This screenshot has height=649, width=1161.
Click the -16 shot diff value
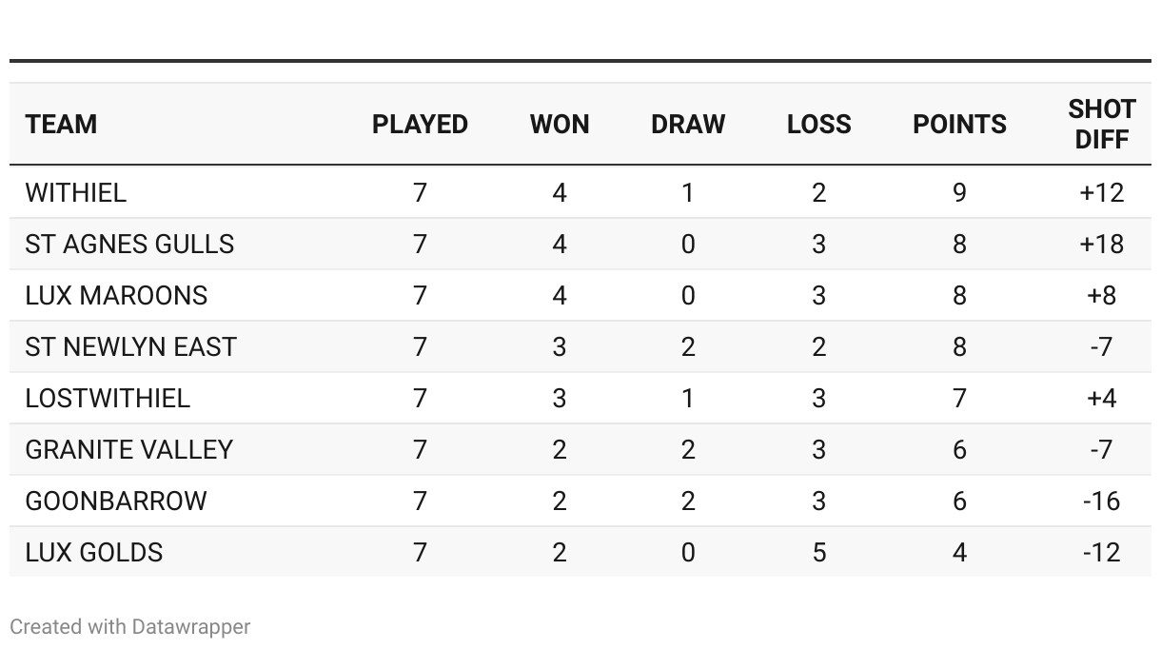tap(1101, 501)
